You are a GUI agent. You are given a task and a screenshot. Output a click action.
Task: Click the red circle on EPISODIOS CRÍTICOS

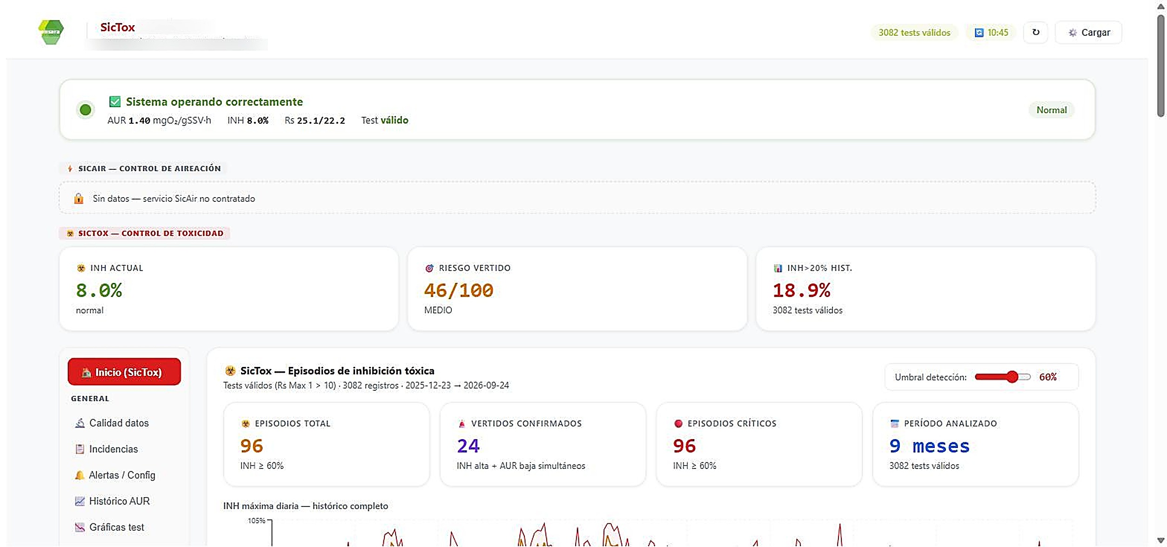pos(678,424)
